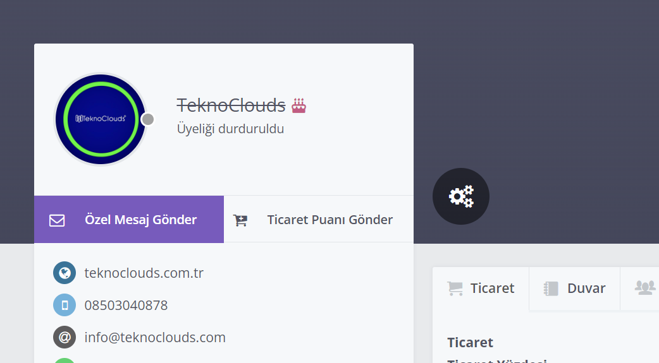The image size is (659, 363).
Task: Click the partially visible green contact icon
Action: (x=65, y=360)
